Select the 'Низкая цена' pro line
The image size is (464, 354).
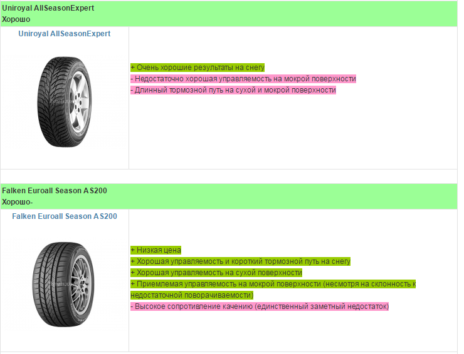[x=156, y=250]
